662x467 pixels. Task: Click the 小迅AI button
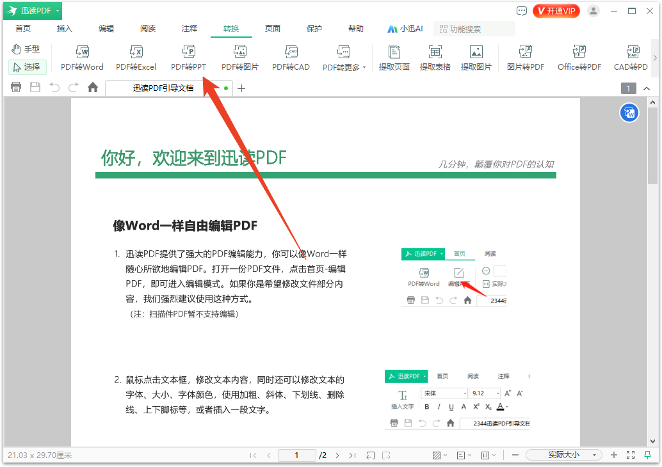[405, 28]
